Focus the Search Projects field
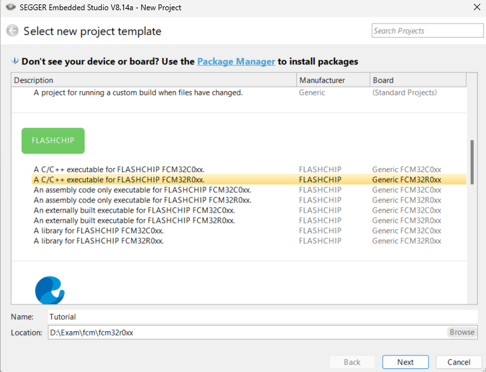486x372 pixels. [x=427, y=31]
